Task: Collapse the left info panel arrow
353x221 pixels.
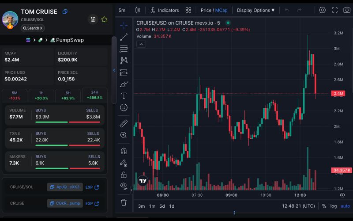Action: pos(114,70)
